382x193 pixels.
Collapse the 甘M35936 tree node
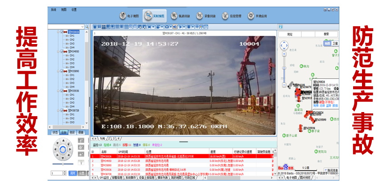57,91
